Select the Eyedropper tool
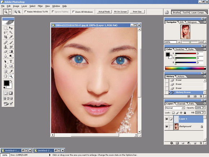The image size is (209, 157). (x=11, y=72)
